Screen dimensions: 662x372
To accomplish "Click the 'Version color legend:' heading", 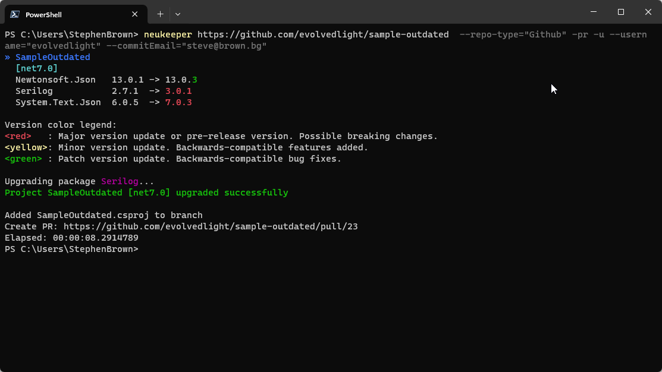I will (x=61, y=125).
